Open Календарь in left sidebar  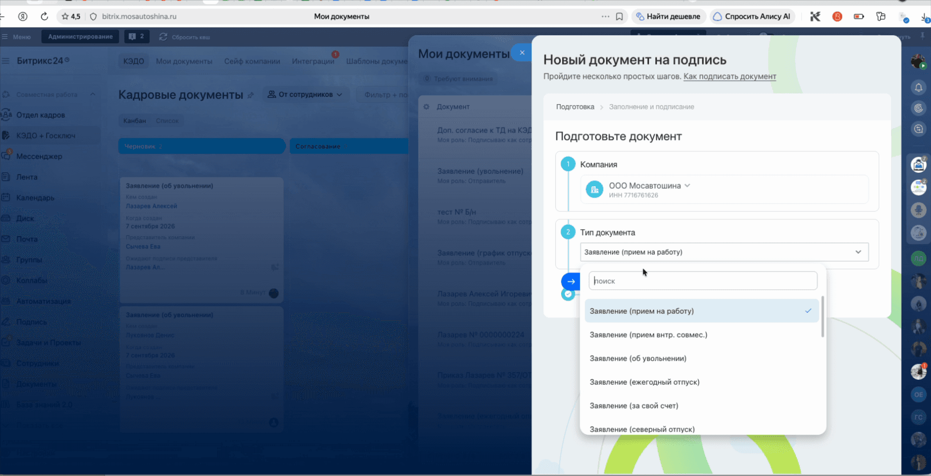[x=35, y=198]
